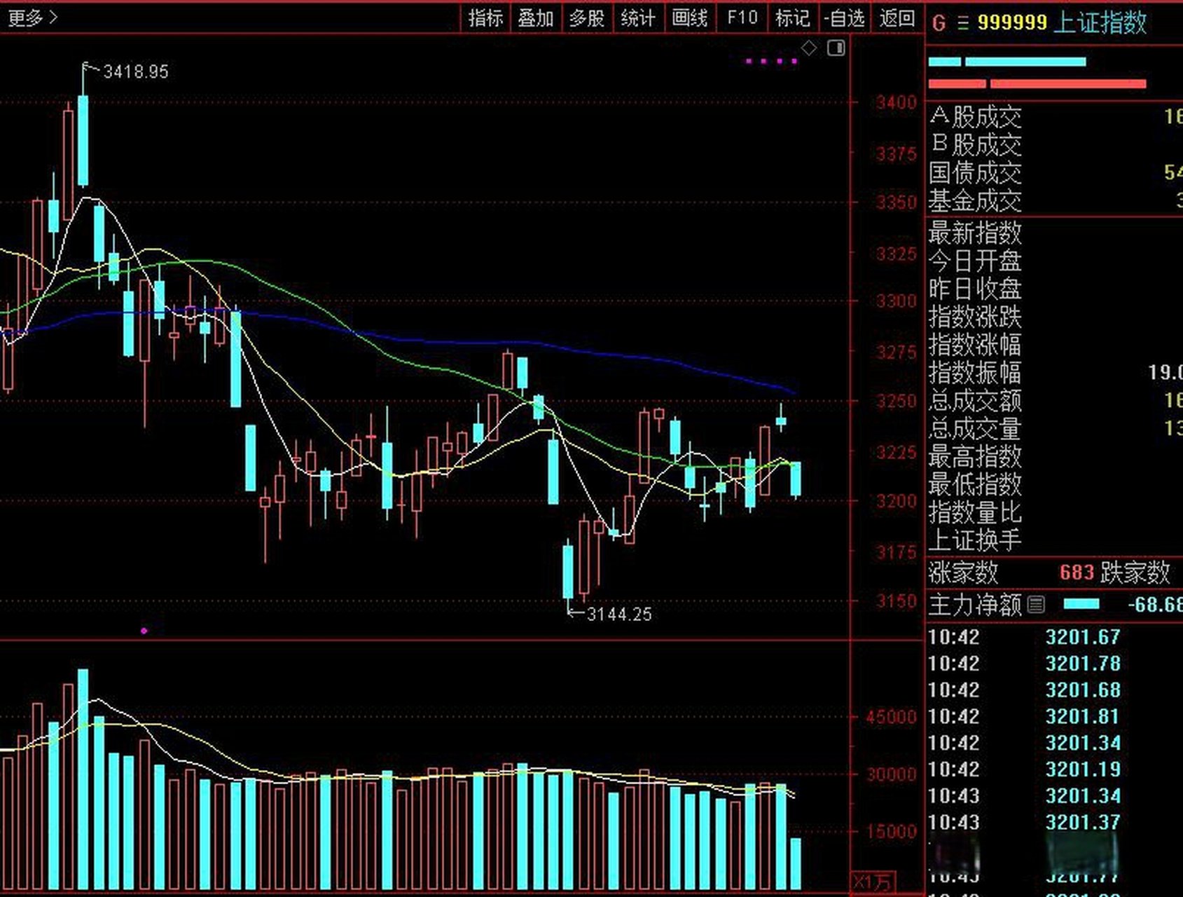This screenshot has height=897, width=1183.
Task: Open the three-line list icon beside 999999
Action: tap(963, 23)
